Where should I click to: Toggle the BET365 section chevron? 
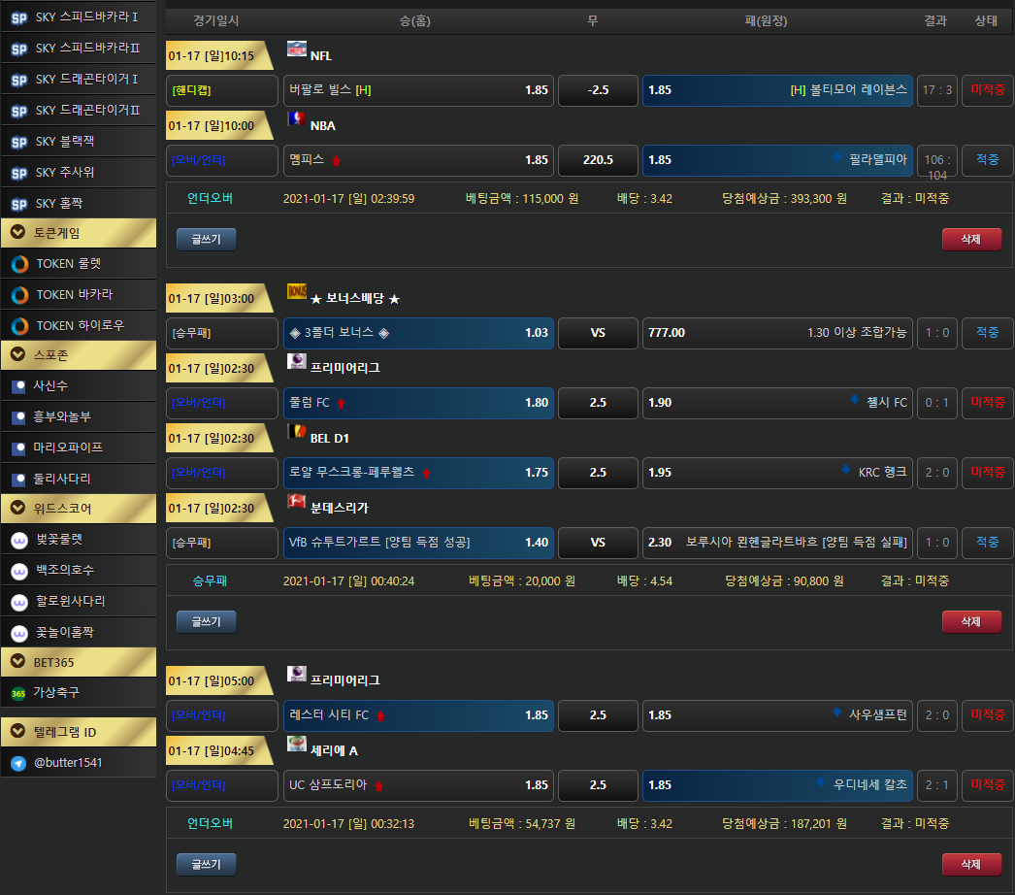click(18, 662)
